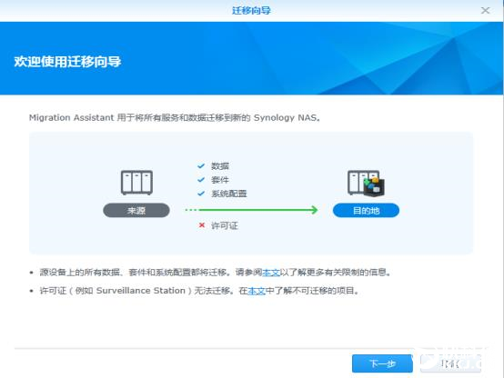Click the 许可证 text item

pyautogui.click(x=225, y=225)
